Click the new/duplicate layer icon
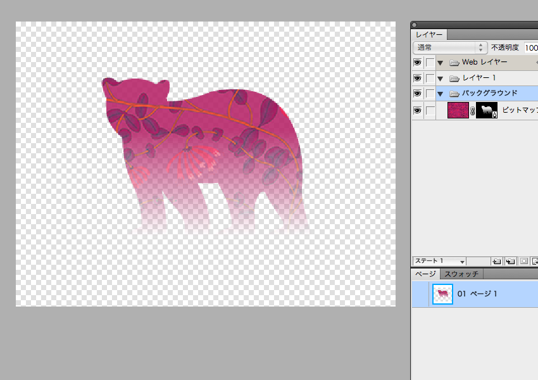Viewport: 538px width, 380px height. tap(496, 261)
